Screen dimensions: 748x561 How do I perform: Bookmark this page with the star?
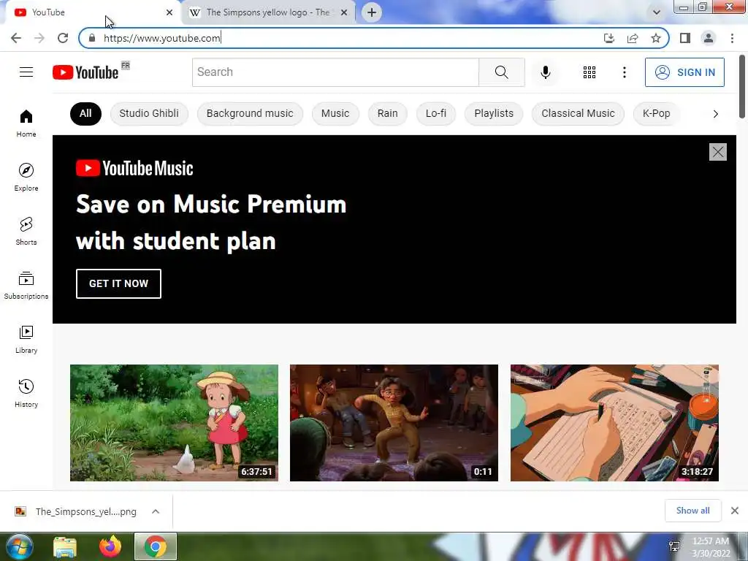656,38
